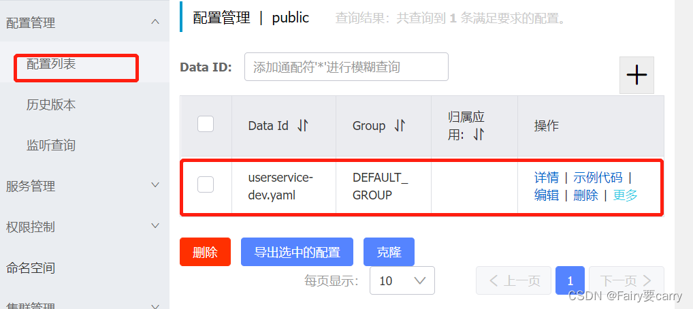Open 命名空间 in the sidebar
Viewport: 693px width, 309px height.
pyautogui.click(x=31, y=268)
